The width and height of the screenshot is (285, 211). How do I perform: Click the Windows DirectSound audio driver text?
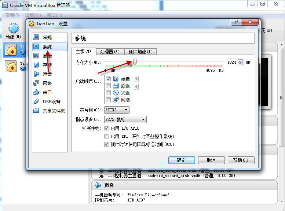click(148, 195)
